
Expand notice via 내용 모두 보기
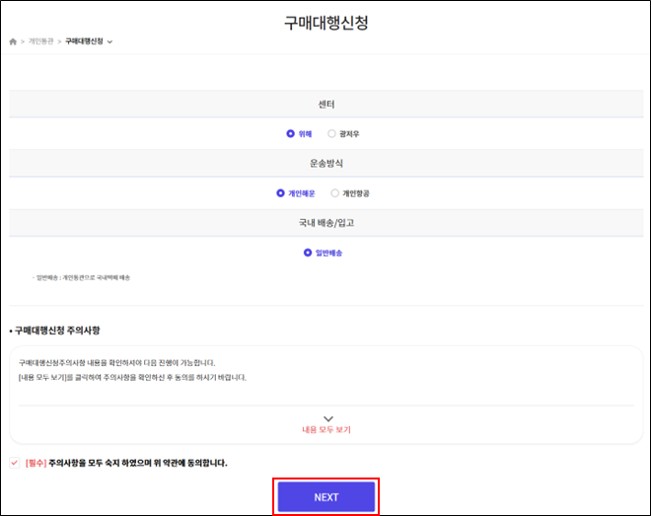(x=326, y=431)
